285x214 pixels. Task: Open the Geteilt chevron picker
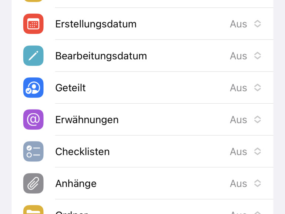258,88
